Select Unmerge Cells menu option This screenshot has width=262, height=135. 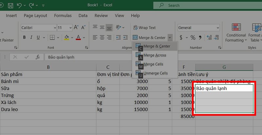155,73
